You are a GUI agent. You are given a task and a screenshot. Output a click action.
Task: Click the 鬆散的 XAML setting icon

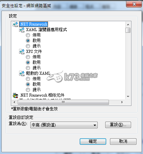click(x=22, y=73)
